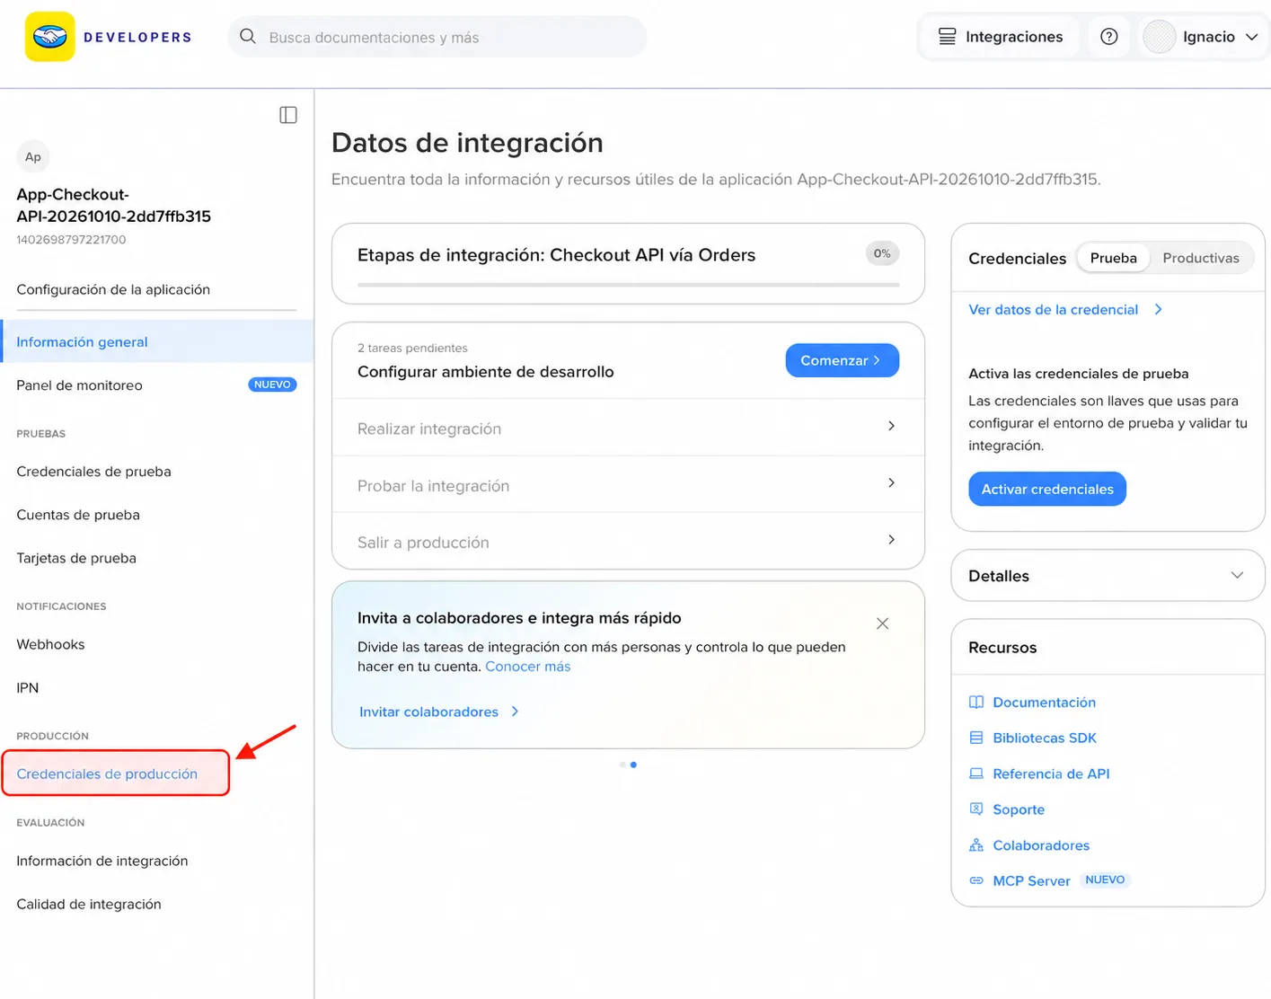Viewport: 1271px width, 999px height.
Task: Open Calidad de integración
Action: coord(89,904)
